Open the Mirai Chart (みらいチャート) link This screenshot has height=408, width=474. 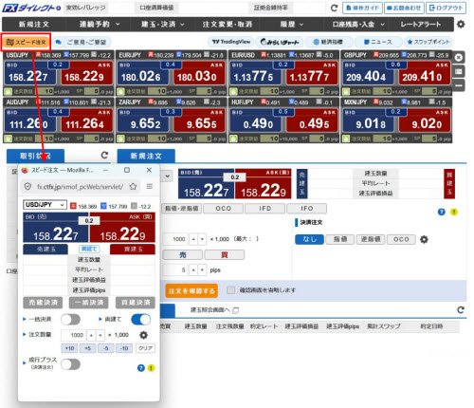[280, 42]
